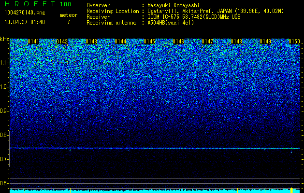Click the 0.6 frequency axis label

[x=3, y=183]
